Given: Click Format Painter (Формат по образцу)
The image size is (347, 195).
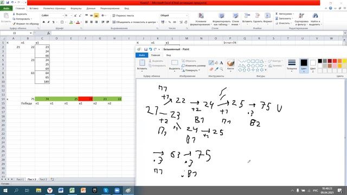Looking at the screenshot, I should [25, 24].
